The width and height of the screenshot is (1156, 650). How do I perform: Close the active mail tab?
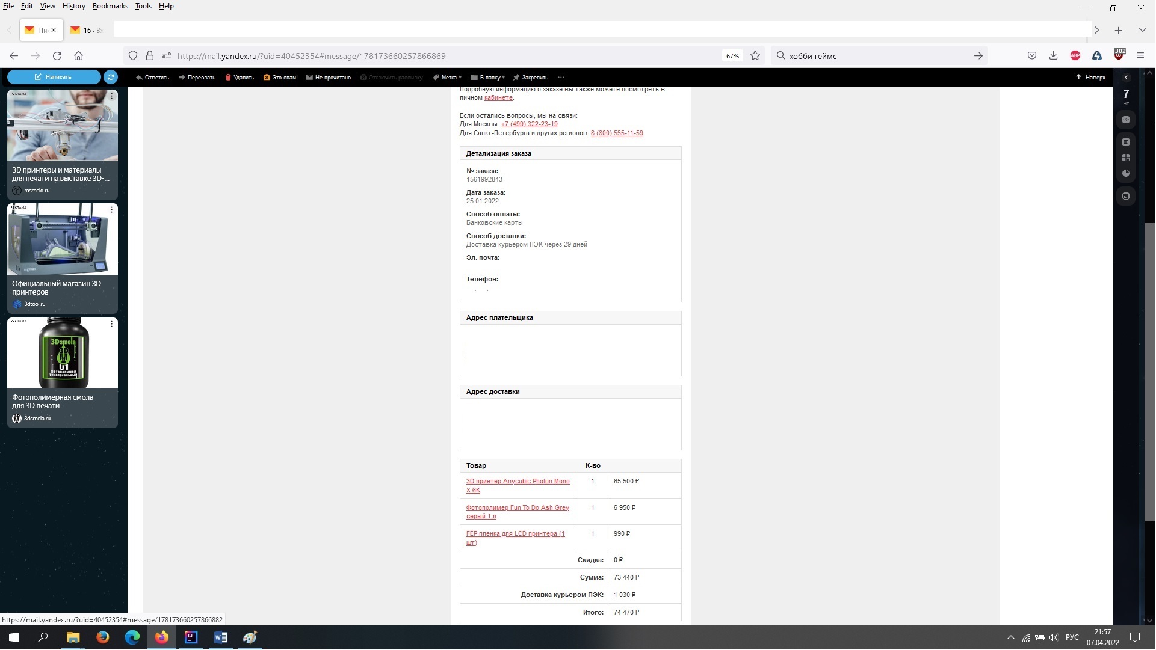point(54,30)
